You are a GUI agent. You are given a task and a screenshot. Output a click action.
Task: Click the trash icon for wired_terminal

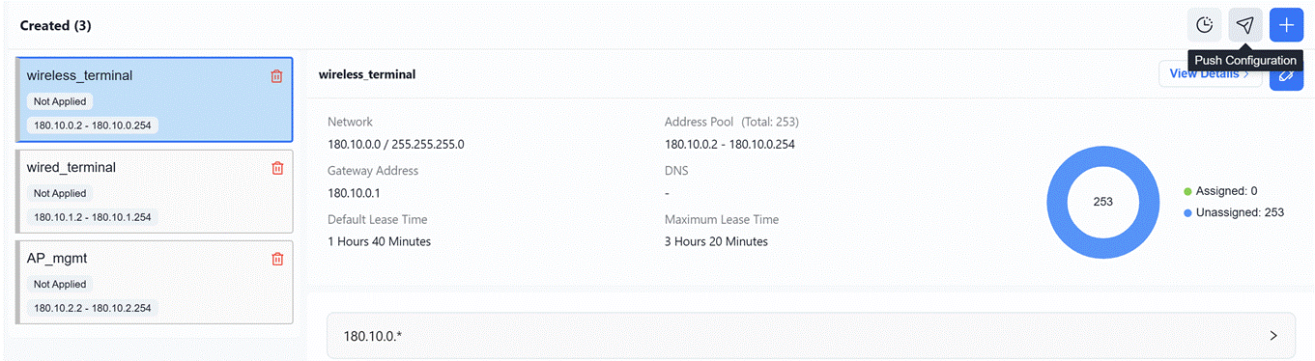tap(277, 168)
